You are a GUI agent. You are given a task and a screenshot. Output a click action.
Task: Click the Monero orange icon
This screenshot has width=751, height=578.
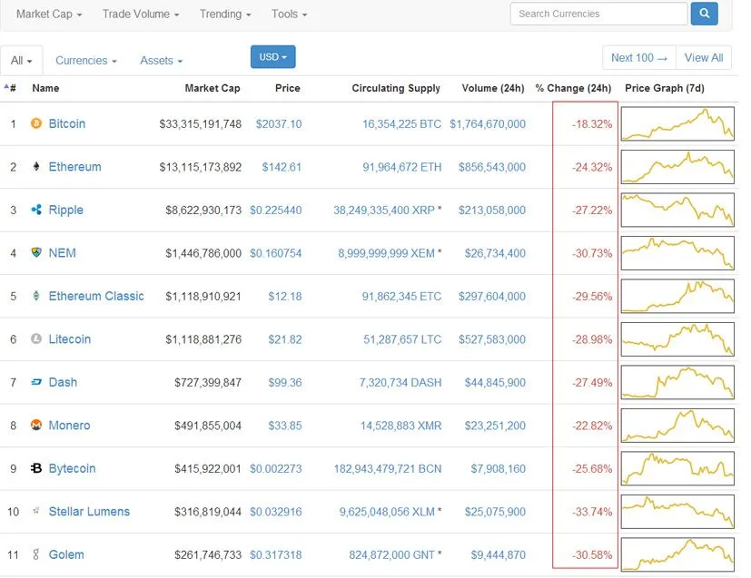coord(36,425)
